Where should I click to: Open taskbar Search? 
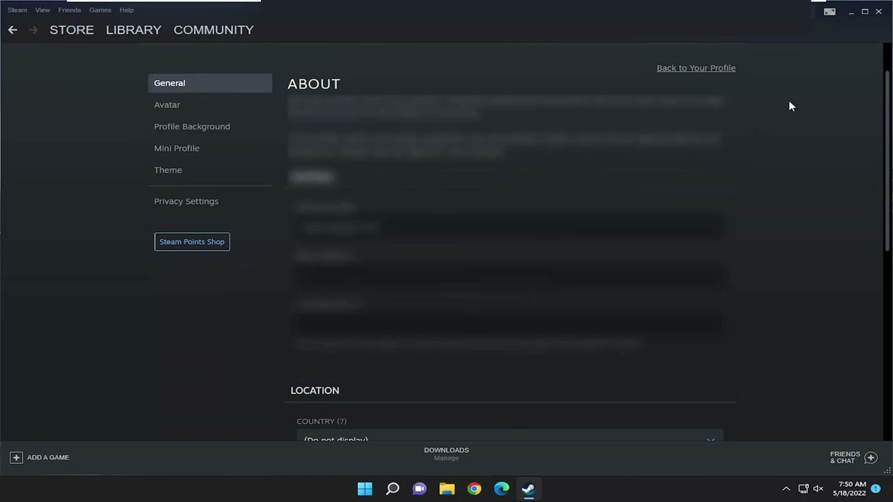coord(393,489)
